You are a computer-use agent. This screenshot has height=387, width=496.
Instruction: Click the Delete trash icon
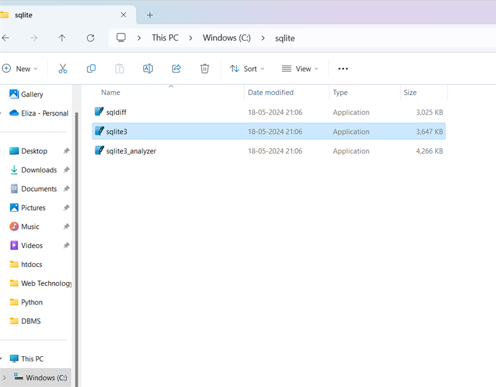pyautogui.click(x=205, y=69)
